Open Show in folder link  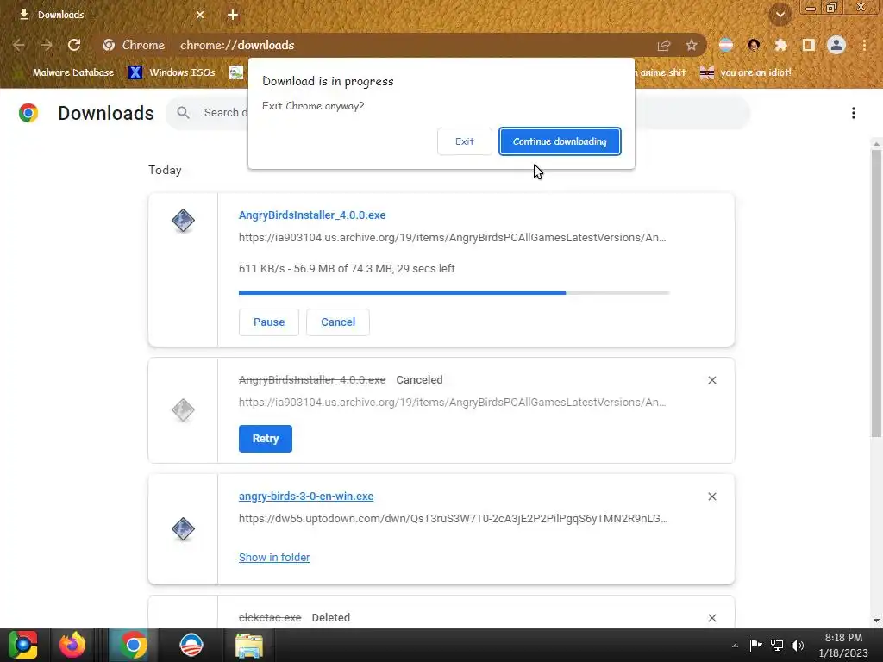click(274, 558)
